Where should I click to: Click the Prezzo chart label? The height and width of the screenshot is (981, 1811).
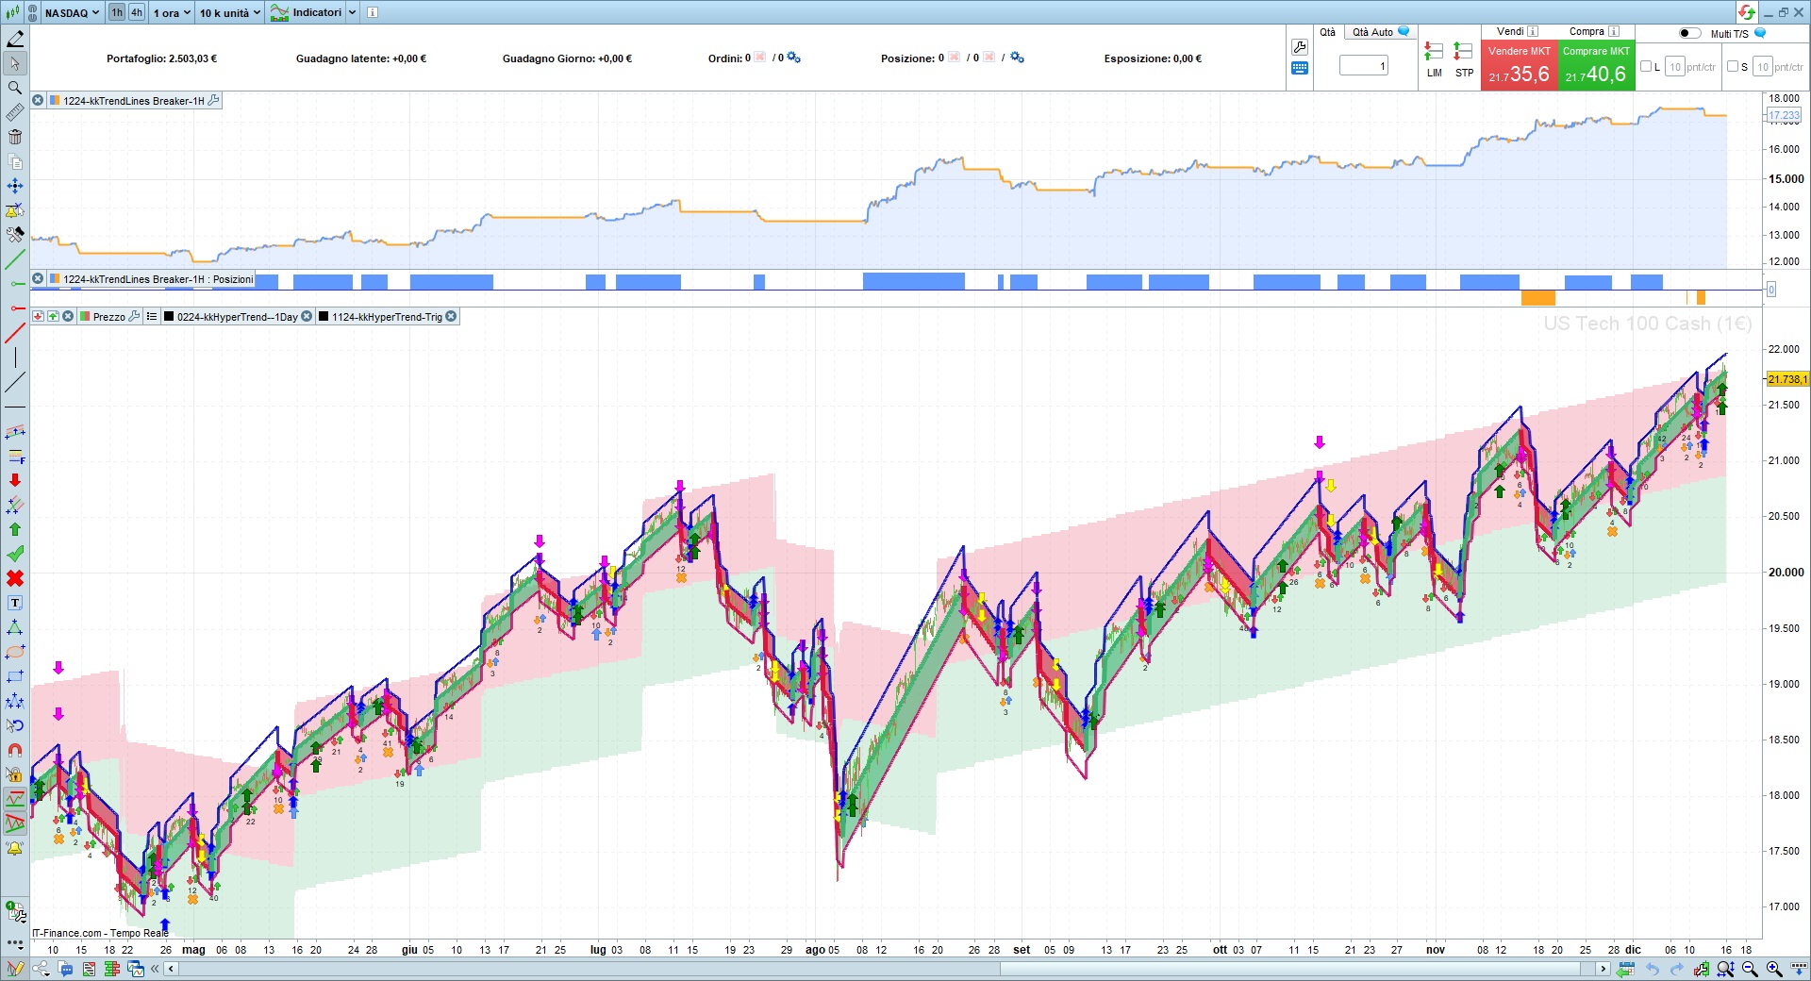tap(108, 317)
